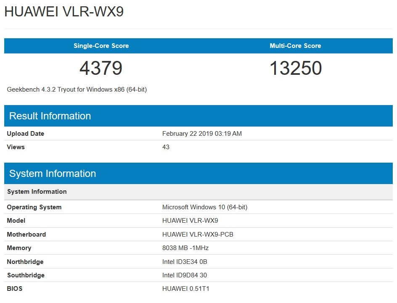Click the BIOS value HUAWEI 0.51T1

pyautogui.click(x=186, y=288)
